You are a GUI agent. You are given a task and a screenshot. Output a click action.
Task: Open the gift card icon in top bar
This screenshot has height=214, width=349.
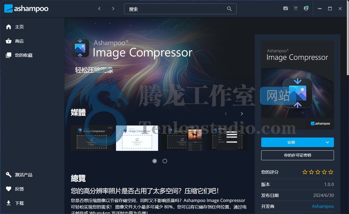[285, 8]
